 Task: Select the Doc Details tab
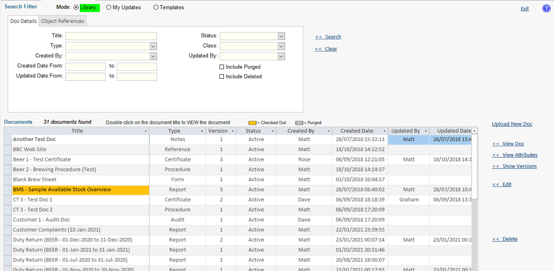(23, 21)
